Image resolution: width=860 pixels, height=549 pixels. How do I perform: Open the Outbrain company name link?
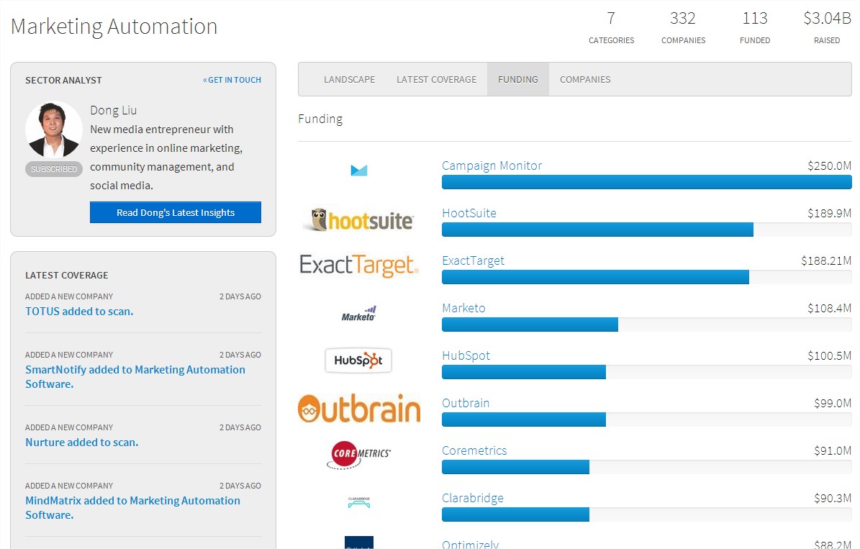465,403
